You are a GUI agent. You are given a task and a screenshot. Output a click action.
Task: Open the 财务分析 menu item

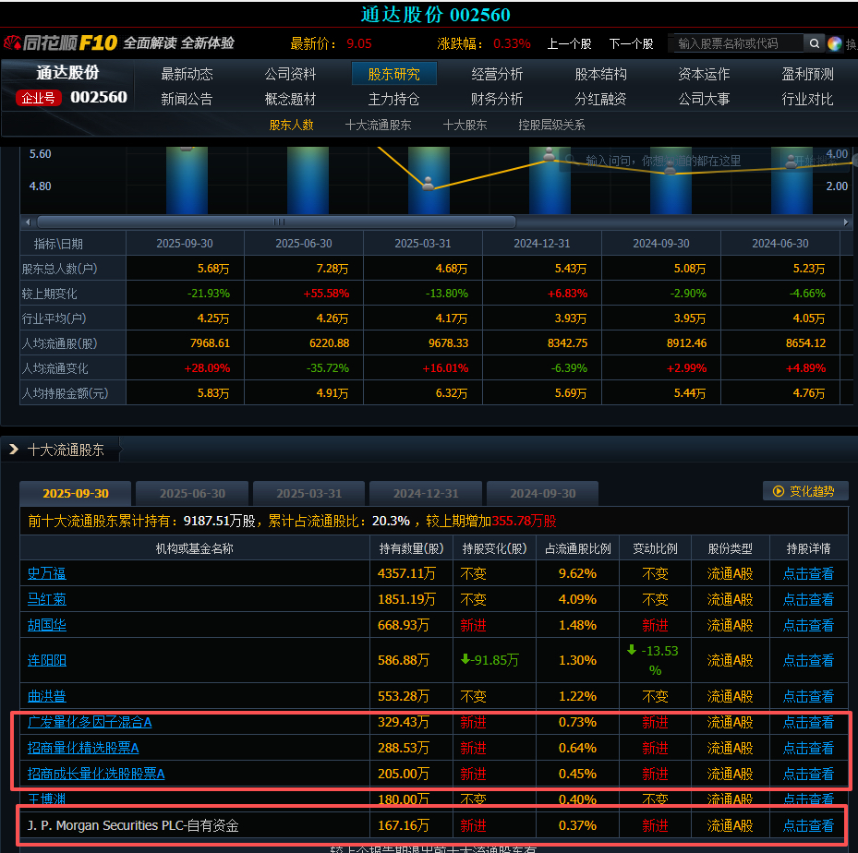[x=497, y=99]
